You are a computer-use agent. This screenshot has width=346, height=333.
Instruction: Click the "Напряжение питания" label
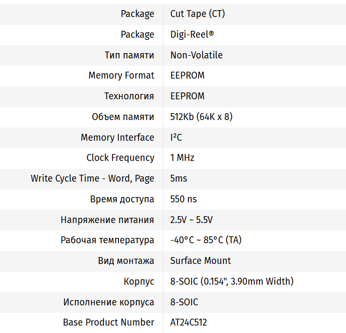[x=107, y=220]
